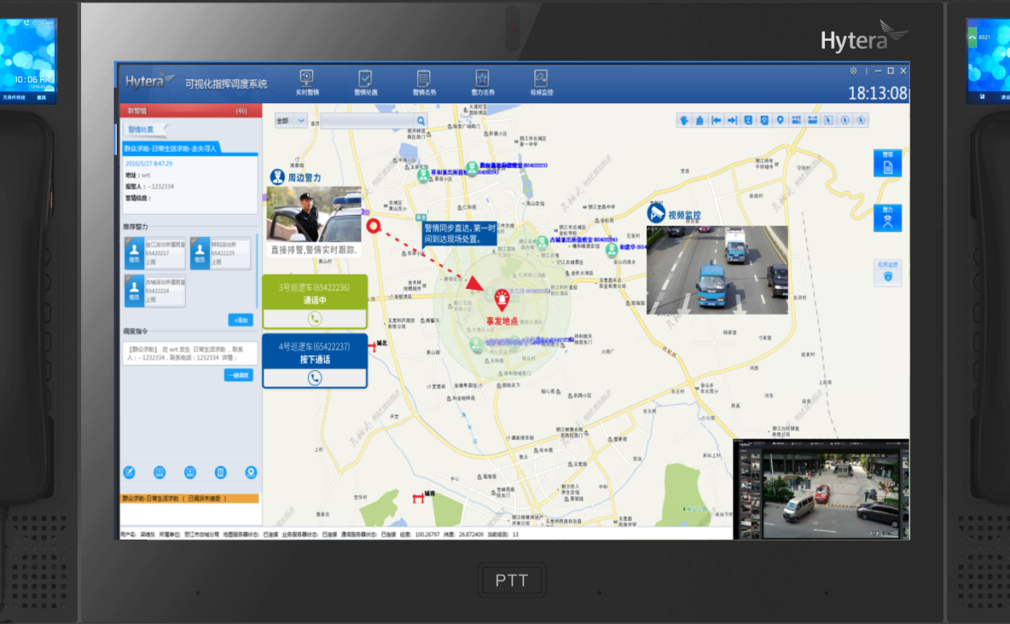Image resolution: width=1010 pixels, height=624 pixels.
Task: Open the 实时警情 module
Action: [x=307, y=83]
